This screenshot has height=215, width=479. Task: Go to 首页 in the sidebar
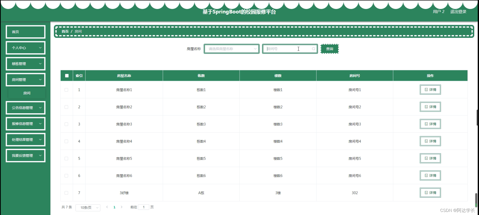(26, 32)
